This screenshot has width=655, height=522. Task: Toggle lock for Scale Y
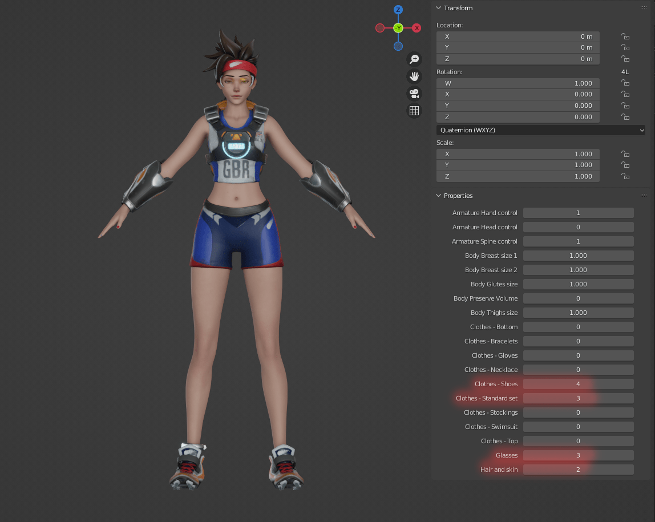625,165
